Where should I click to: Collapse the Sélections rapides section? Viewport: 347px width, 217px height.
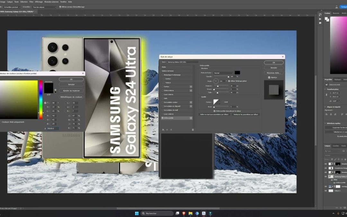coord(325,123)
